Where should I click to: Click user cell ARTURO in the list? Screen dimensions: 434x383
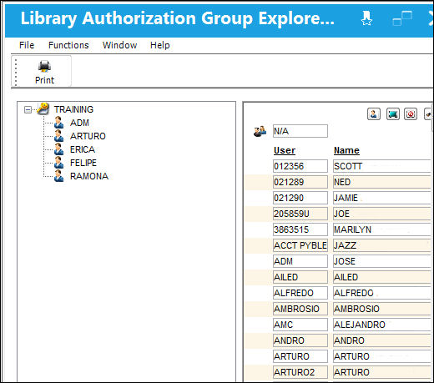click(300, 356)
